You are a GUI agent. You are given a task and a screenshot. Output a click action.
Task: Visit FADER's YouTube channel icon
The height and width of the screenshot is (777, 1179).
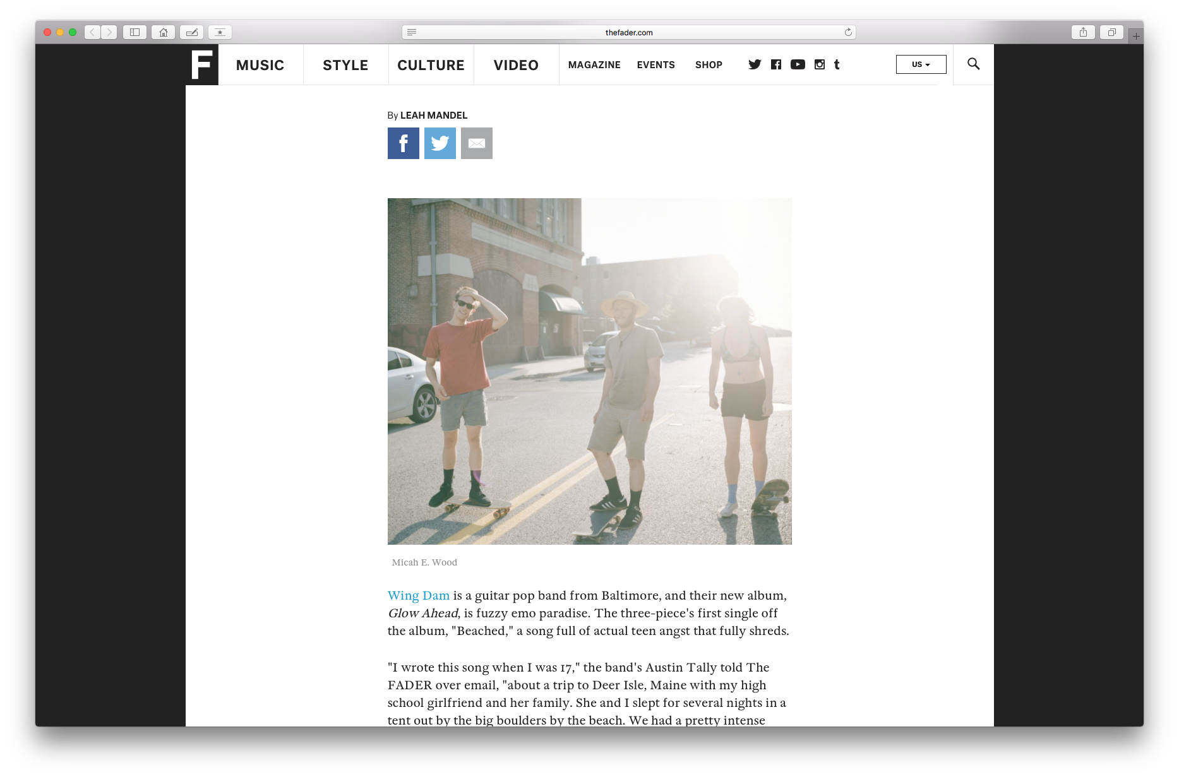point(798,64)
